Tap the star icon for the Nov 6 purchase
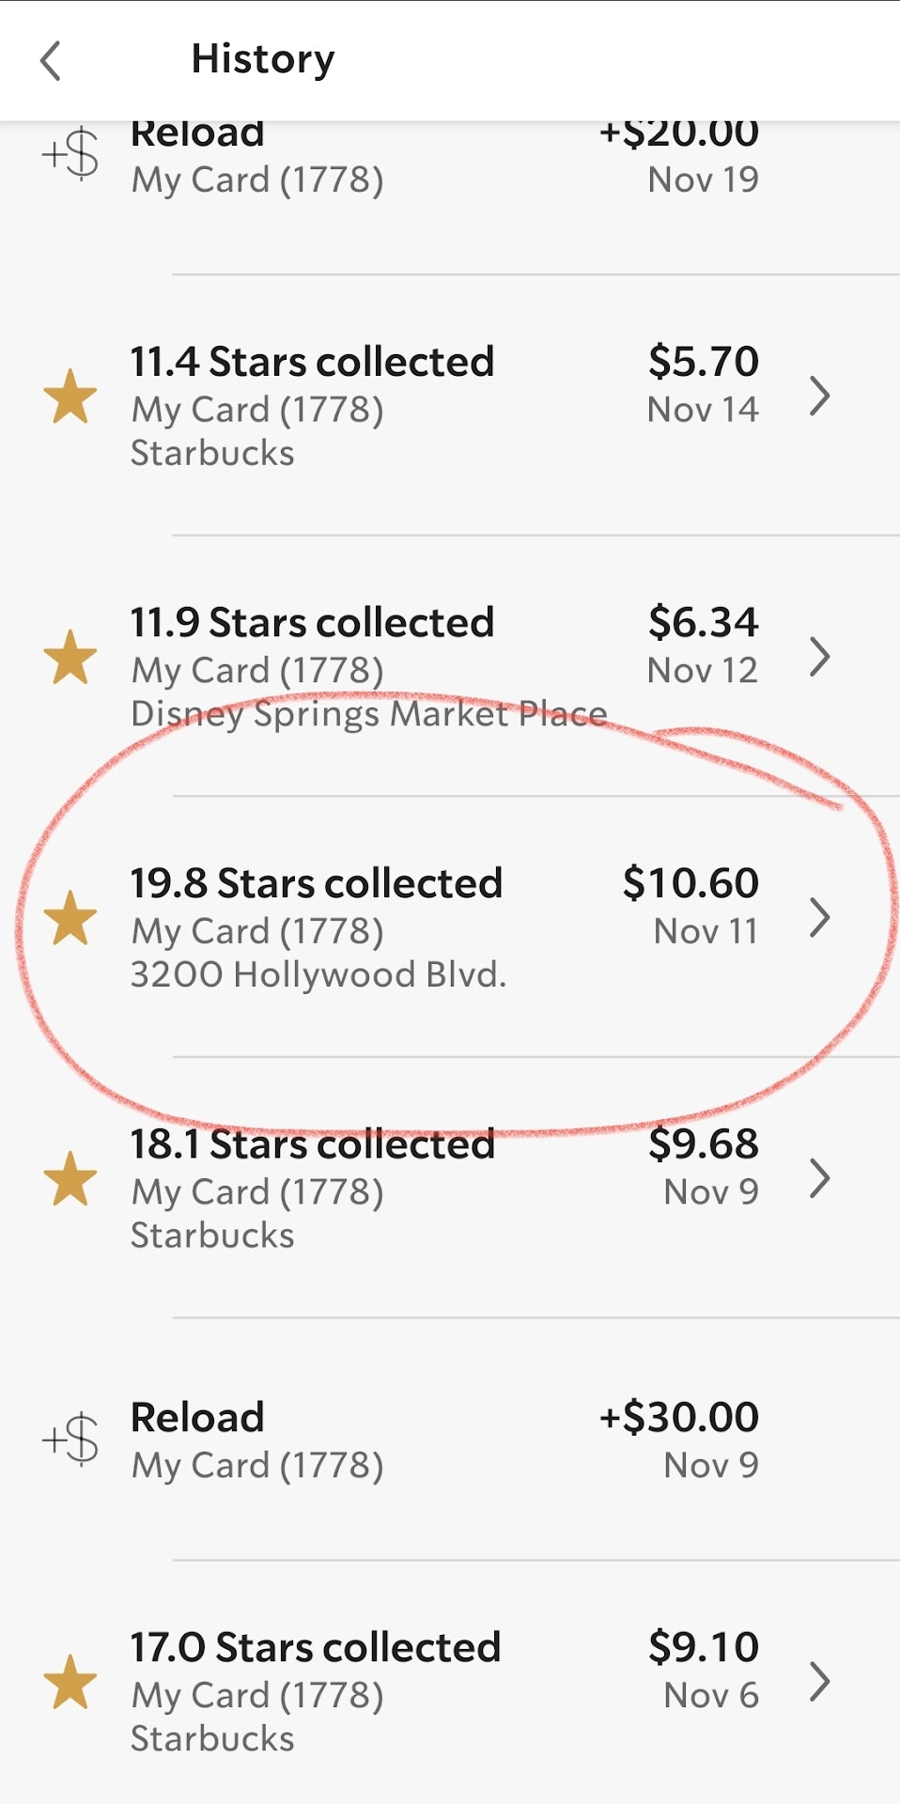 (70, 1682)
